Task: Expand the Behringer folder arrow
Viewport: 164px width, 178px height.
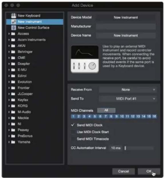Action: (x=9, y=52)
